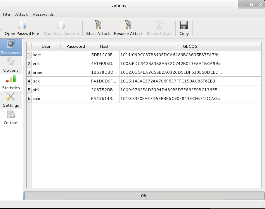
Task: Sort table by User column header
Action: tap(46, 46)
